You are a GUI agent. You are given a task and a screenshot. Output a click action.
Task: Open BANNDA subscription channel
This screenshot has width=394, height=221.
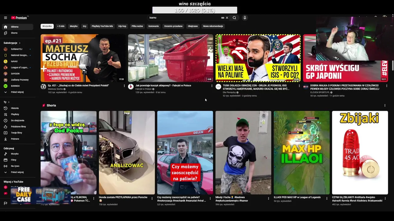[x=18, y=86]
